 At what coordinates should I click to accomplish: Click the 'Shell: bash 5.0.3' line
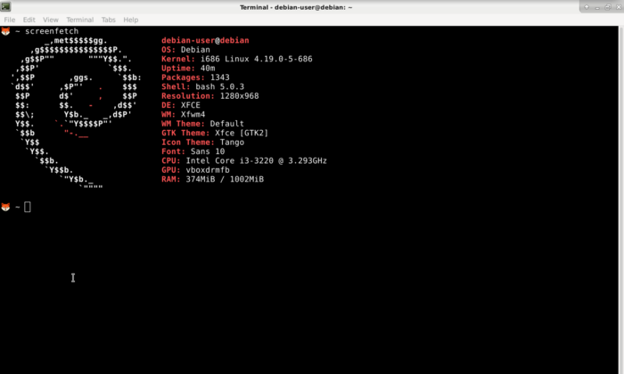202,86
